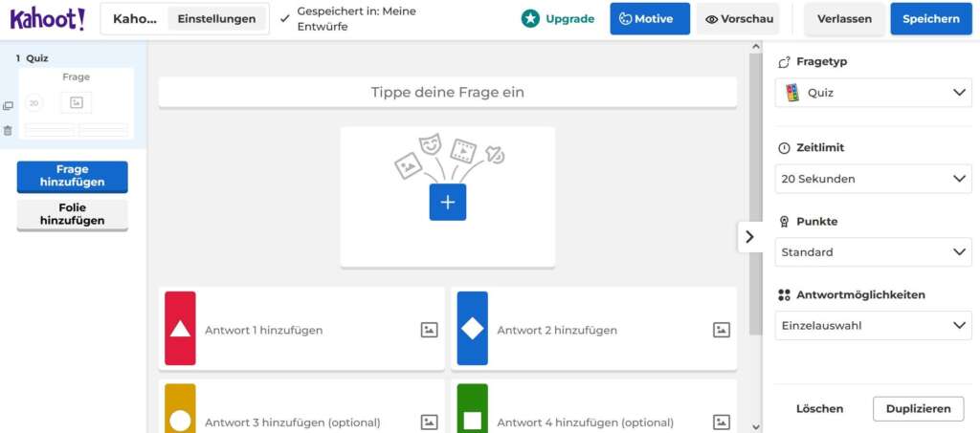Click the trash icon beside slide thumbnail

8,130
